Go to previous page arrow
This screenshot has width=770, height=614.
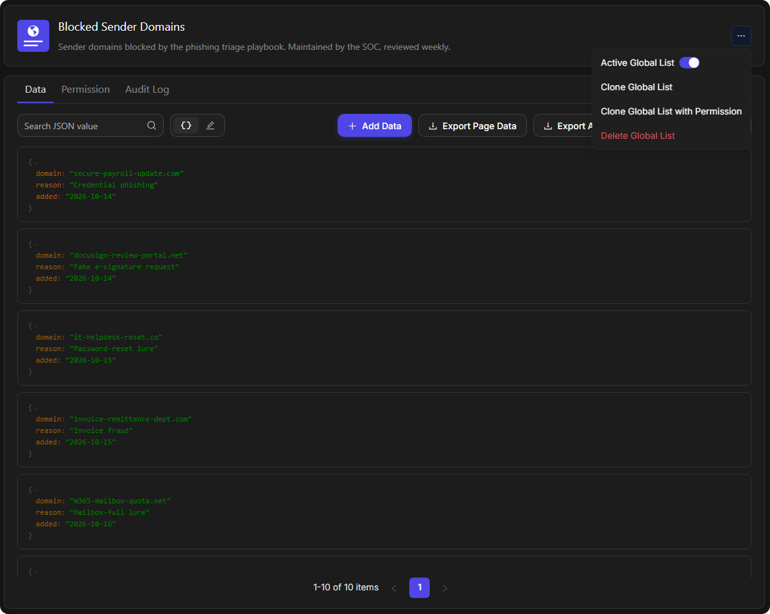click(394, 588)
